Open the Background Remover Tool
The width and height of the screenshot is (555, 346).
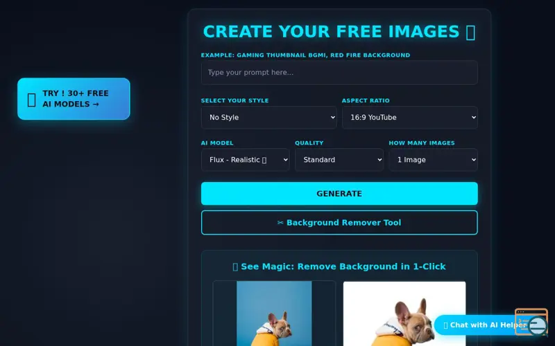tap(339, 222)
